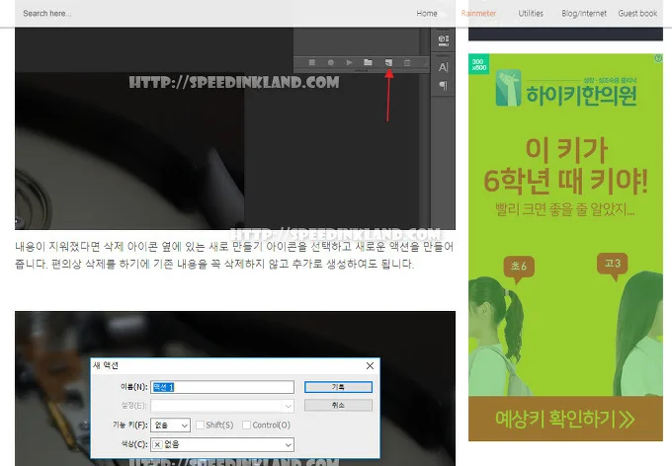Screen dimensions: 672x466
Task: Click the 기록 record button
Action: [x=338, y=387]
